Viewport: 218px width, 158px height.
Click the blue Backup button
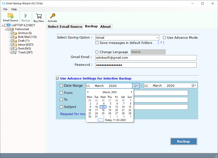pos(183,141)
